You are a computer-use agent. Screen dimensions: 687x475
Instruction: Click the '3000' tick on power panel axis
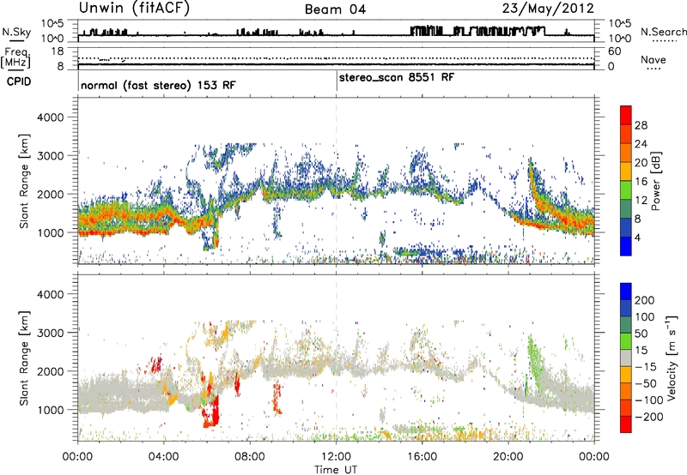(50, 156)
